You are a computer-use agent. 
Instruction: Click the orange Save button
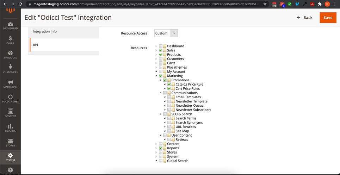click(x=328, y=18)
